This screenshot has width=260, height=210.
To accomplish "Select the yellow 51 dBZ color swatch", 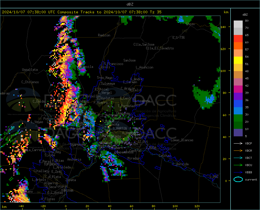I will pos(238,60).
